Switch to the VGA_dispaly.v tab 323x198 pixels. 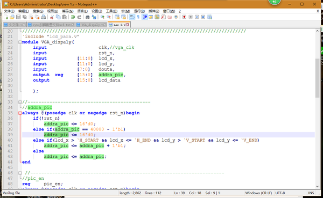92,25
